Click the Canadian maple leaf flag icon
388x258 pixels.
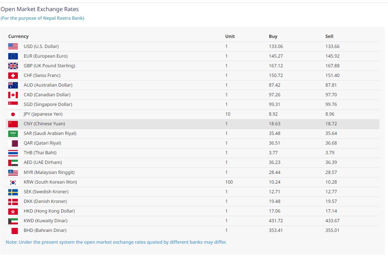tap(13, 95)
